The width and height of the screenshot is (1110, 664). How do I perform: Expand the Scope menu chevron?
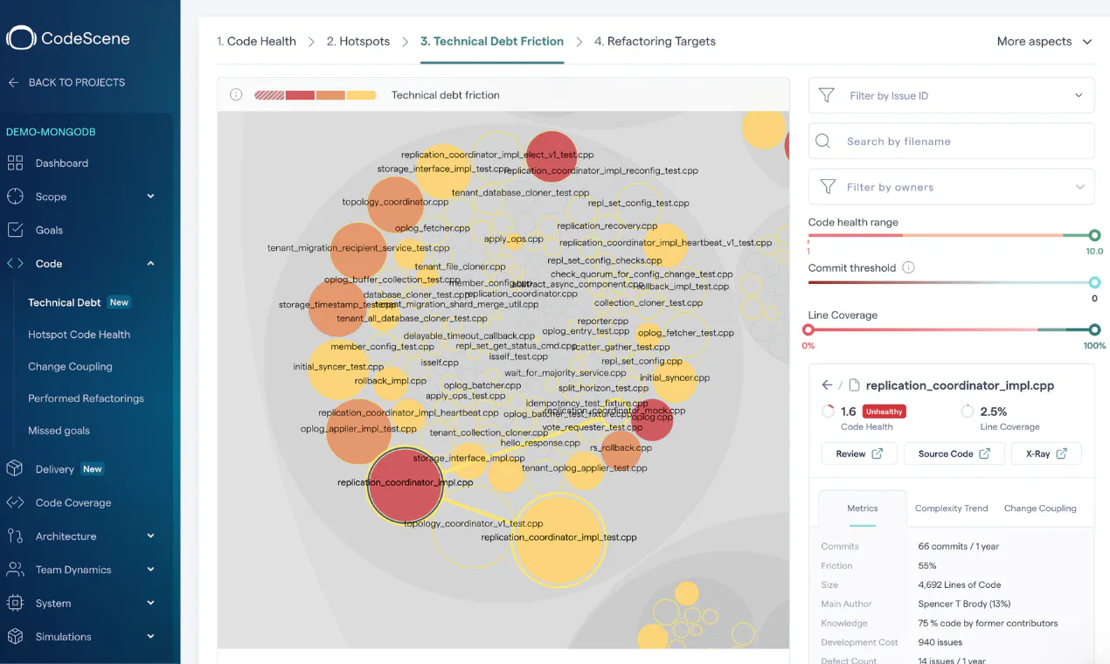(150, 197)
